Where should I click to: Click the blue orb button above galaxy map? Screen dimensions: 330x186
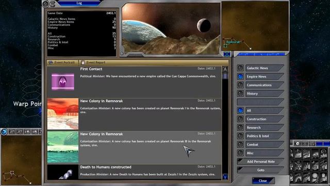(4, 132)
